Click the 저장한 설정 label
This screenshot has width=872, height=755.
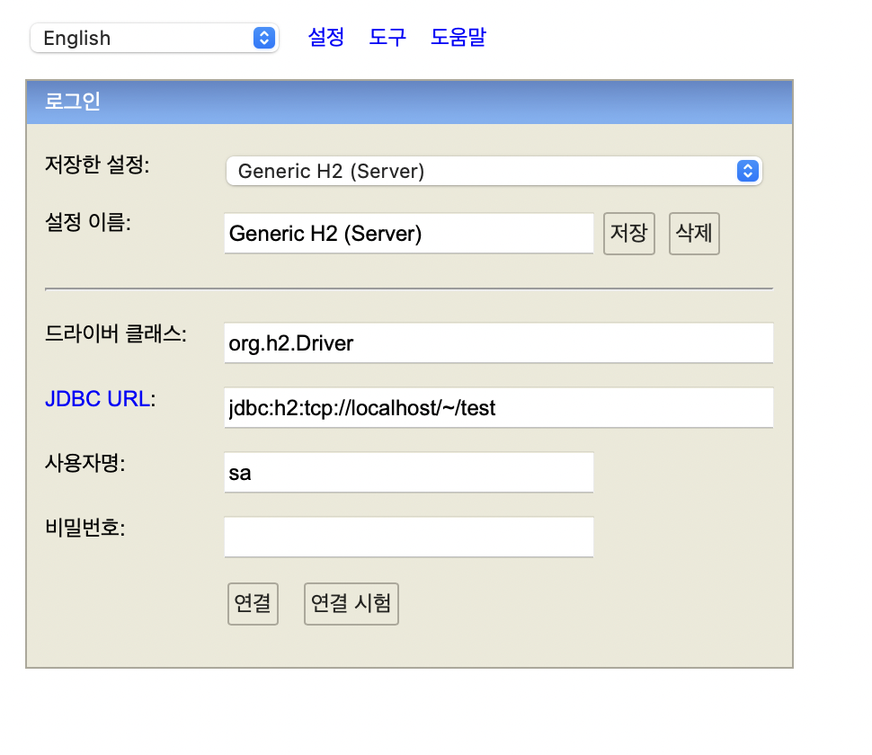click(x=97, y=164)
